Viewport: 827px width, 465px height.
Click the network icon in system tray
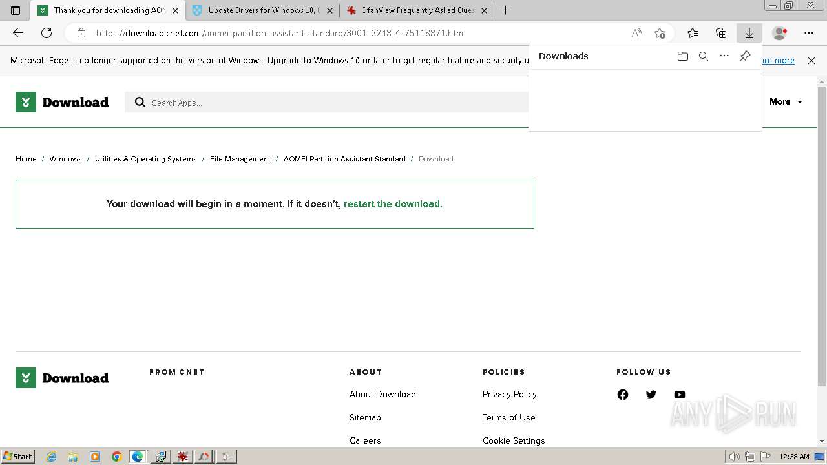pyautogui.click(x=750, y=457)
